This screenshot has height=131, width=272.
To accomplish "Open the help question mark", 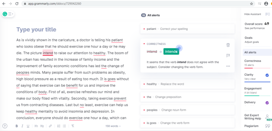I will point(5,126).
